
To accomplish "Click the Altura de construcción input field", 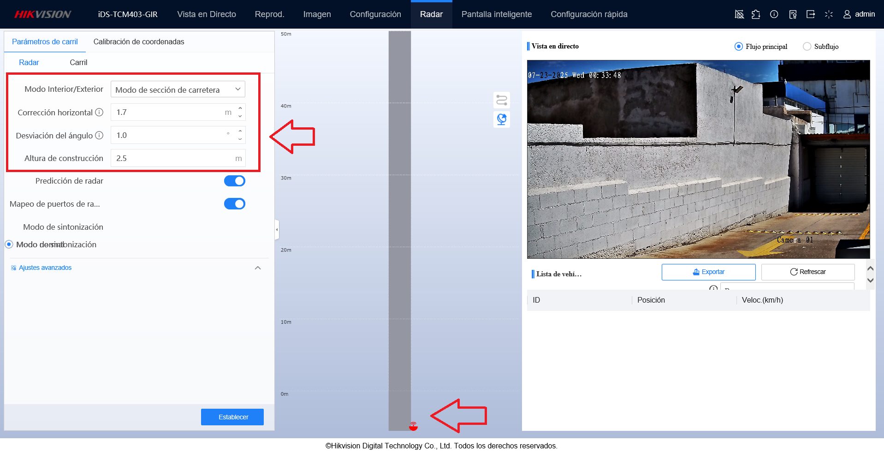I will tap(178, 158).
